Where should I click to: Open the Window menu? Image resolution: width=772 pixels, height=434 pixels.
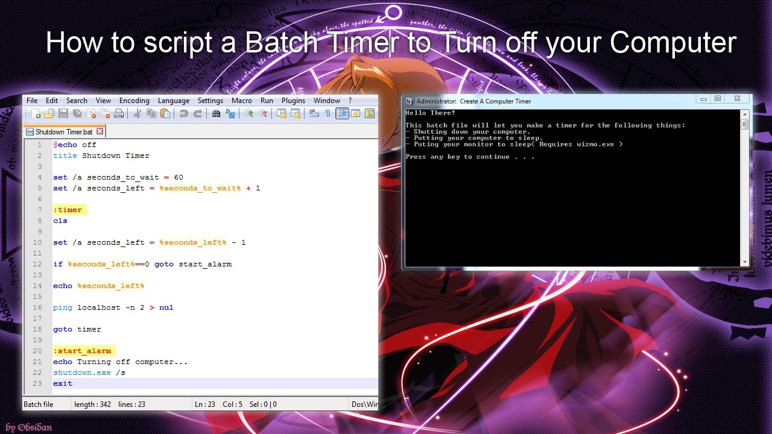pyautogui.click(x=327, y=101)
